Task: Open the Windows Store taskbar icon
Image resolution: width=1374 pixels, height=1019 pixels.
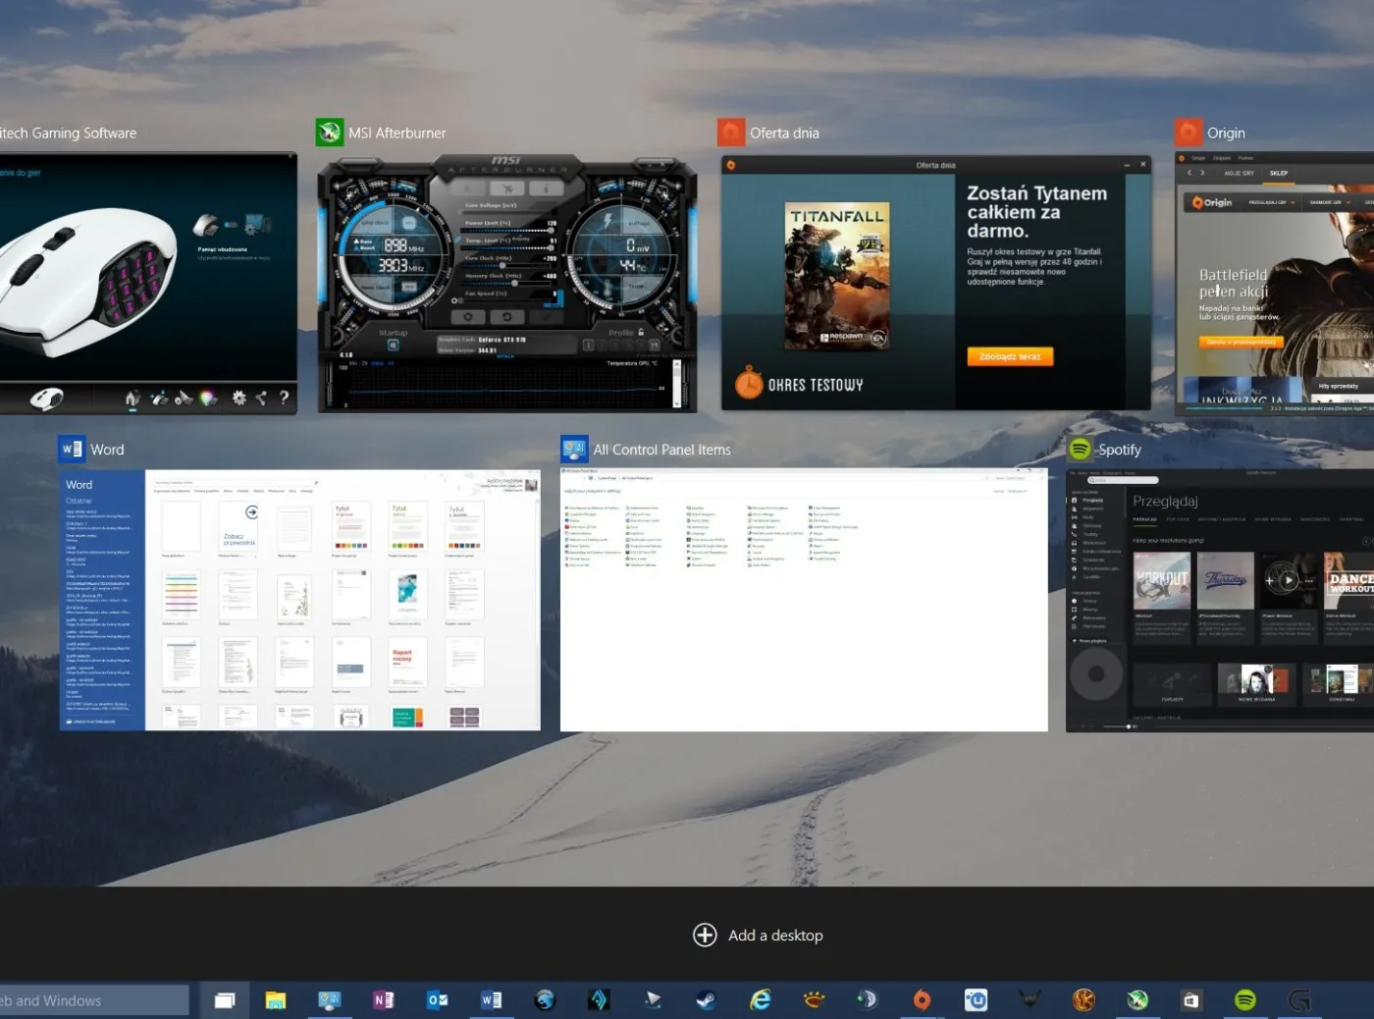Action: pos(1190,1000)
